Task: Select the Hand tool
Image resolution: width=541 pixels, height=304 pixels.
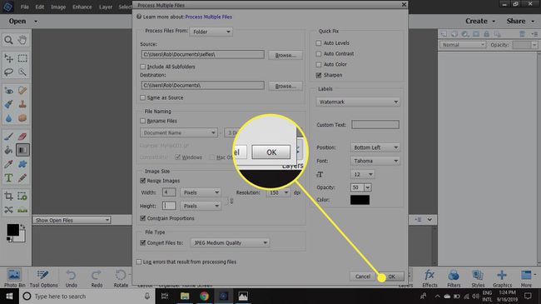Action: (x=22, y=40)
